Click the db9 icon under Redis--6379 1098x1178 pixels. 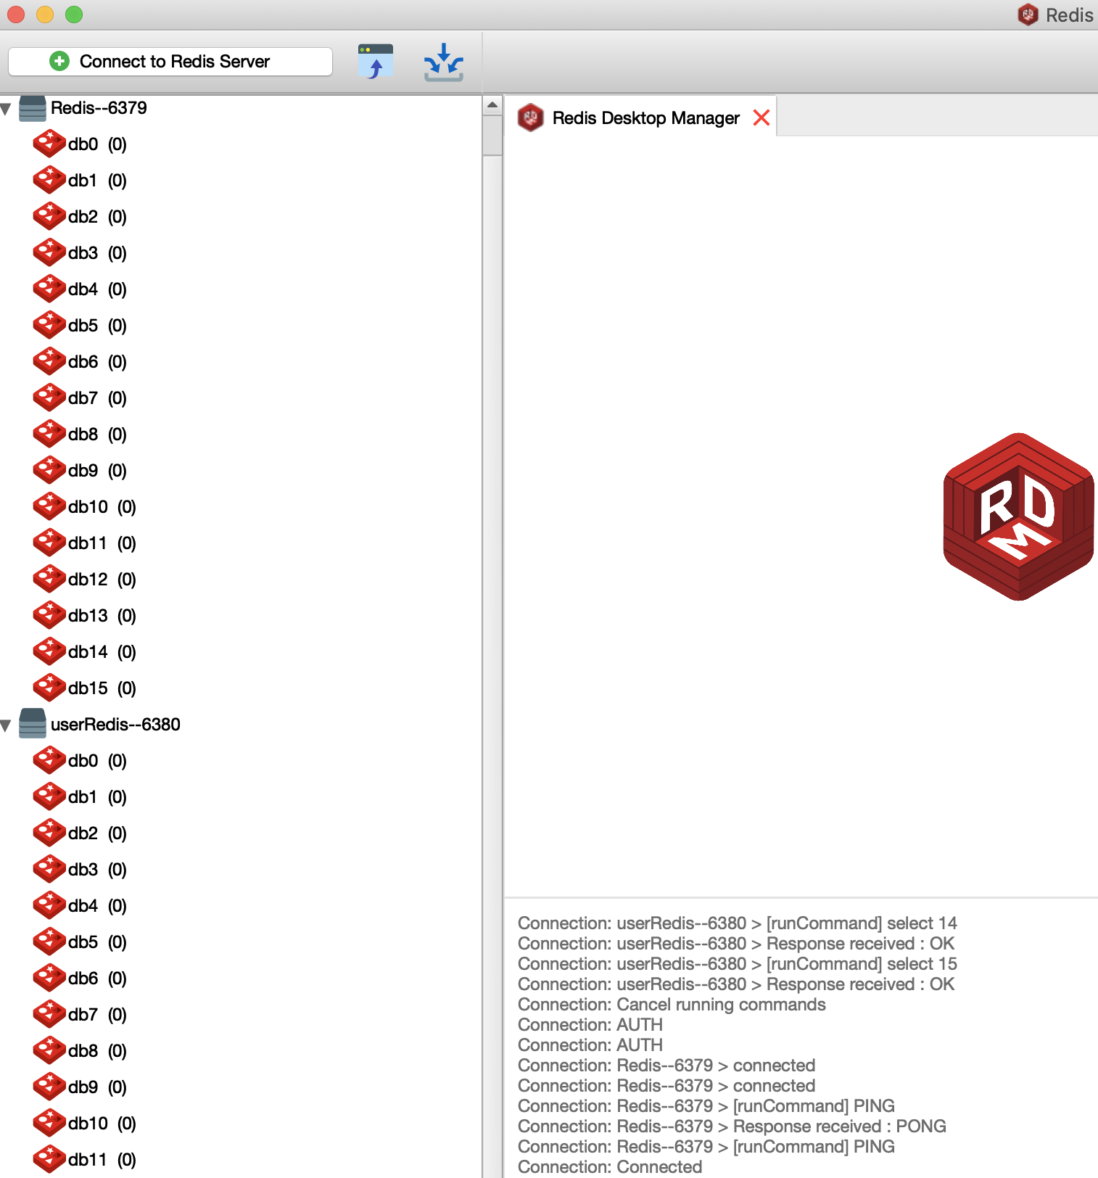(49, 470)
